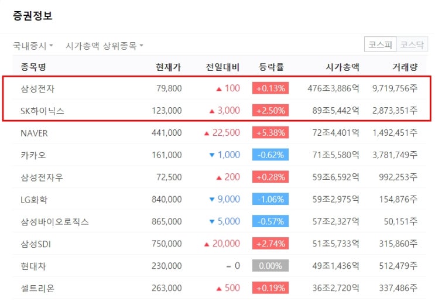Click the -0.62% badge for 카카오
This screenshot has width=435, height=308.
pos(270,155)
